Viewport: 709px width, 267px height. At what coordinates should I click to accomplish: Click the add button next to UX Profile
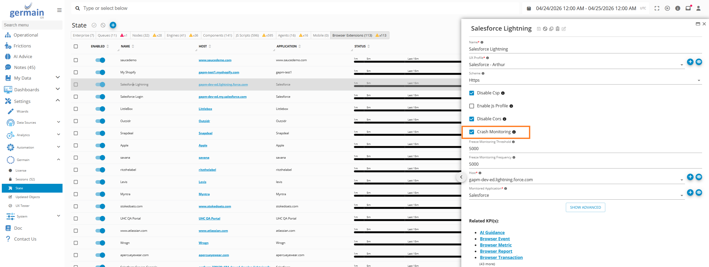(690, 62)
